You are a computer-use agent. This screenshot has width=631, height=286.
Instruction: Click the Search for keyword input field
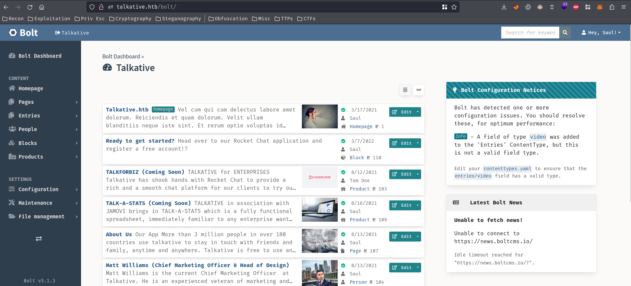point(530,33)
